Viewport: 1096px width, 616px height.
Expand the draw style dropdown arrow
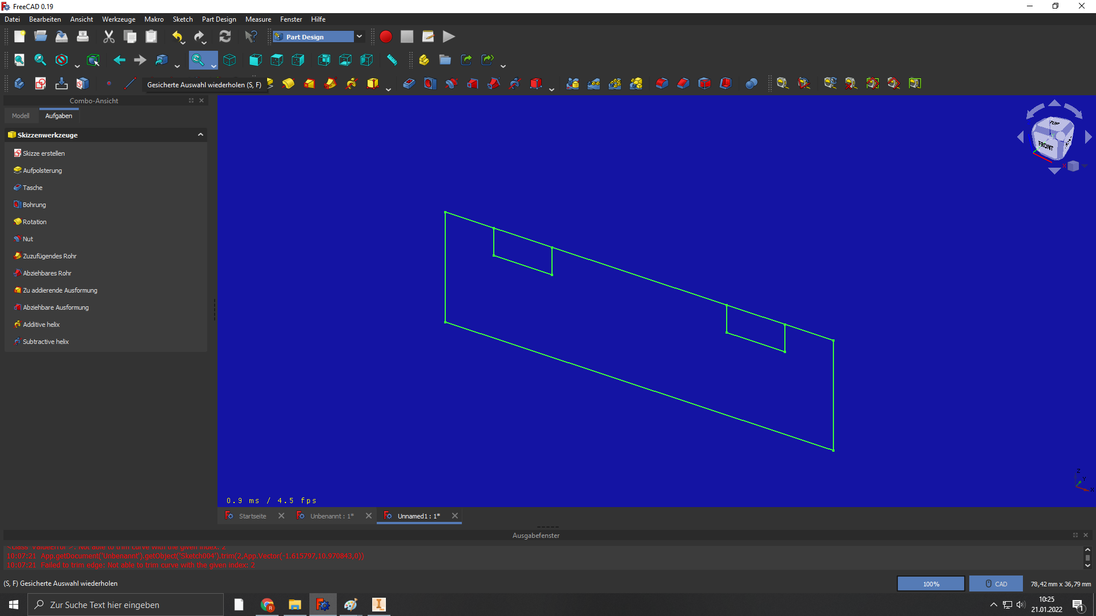point(77,66)
